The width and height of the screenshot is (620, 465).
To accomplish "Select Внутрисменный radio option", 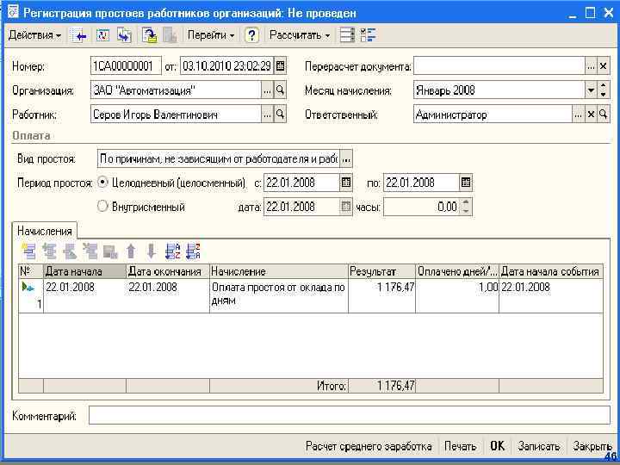I will [102, 207].
